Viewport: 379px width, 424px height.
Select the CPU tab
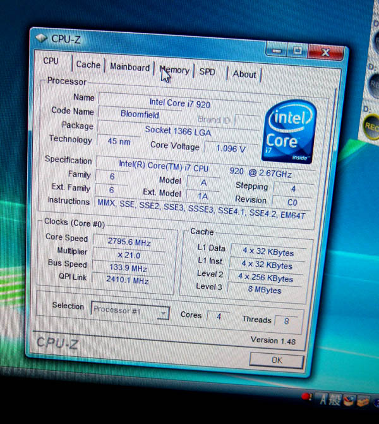click(51, 61)
